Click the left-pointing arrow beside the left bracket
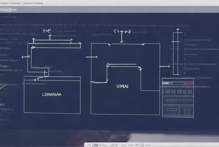219x147 pixels. click(x=25, y=57)
